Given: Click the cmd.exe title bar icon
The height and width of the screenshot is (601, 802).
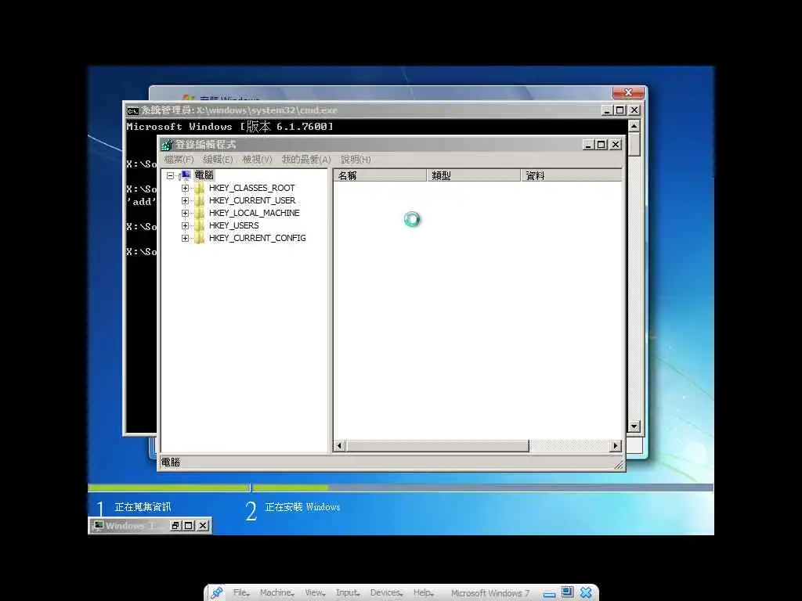Looking at the screenshot, I should coord(133,110).
